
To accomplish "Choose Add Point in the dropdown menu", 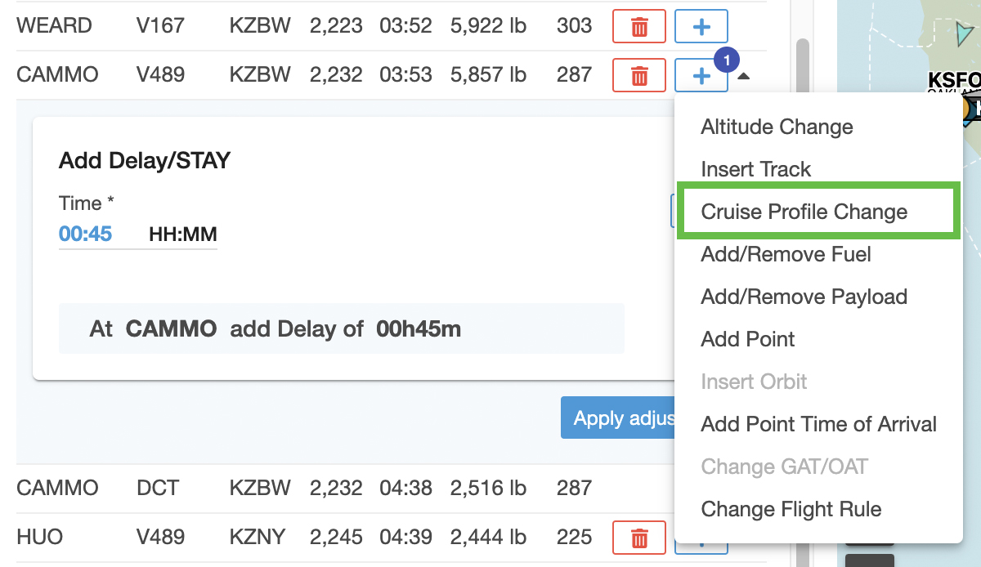I will click(747, 339).
